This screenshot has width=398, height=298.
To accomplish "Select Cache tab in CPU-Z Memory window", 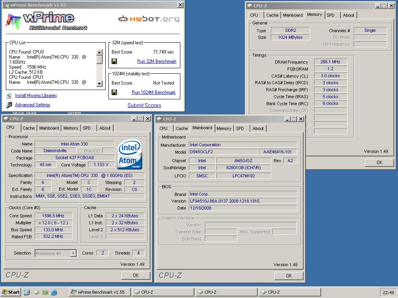I will tap(272, 15).
